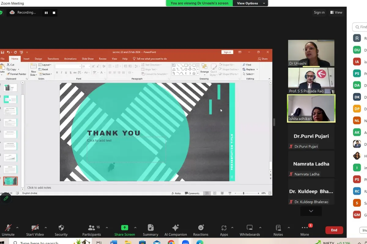Expand the View Options dropdown
The width and height of the screenshot is (367, 244).
pyautogui.click(x=250, y=3)
